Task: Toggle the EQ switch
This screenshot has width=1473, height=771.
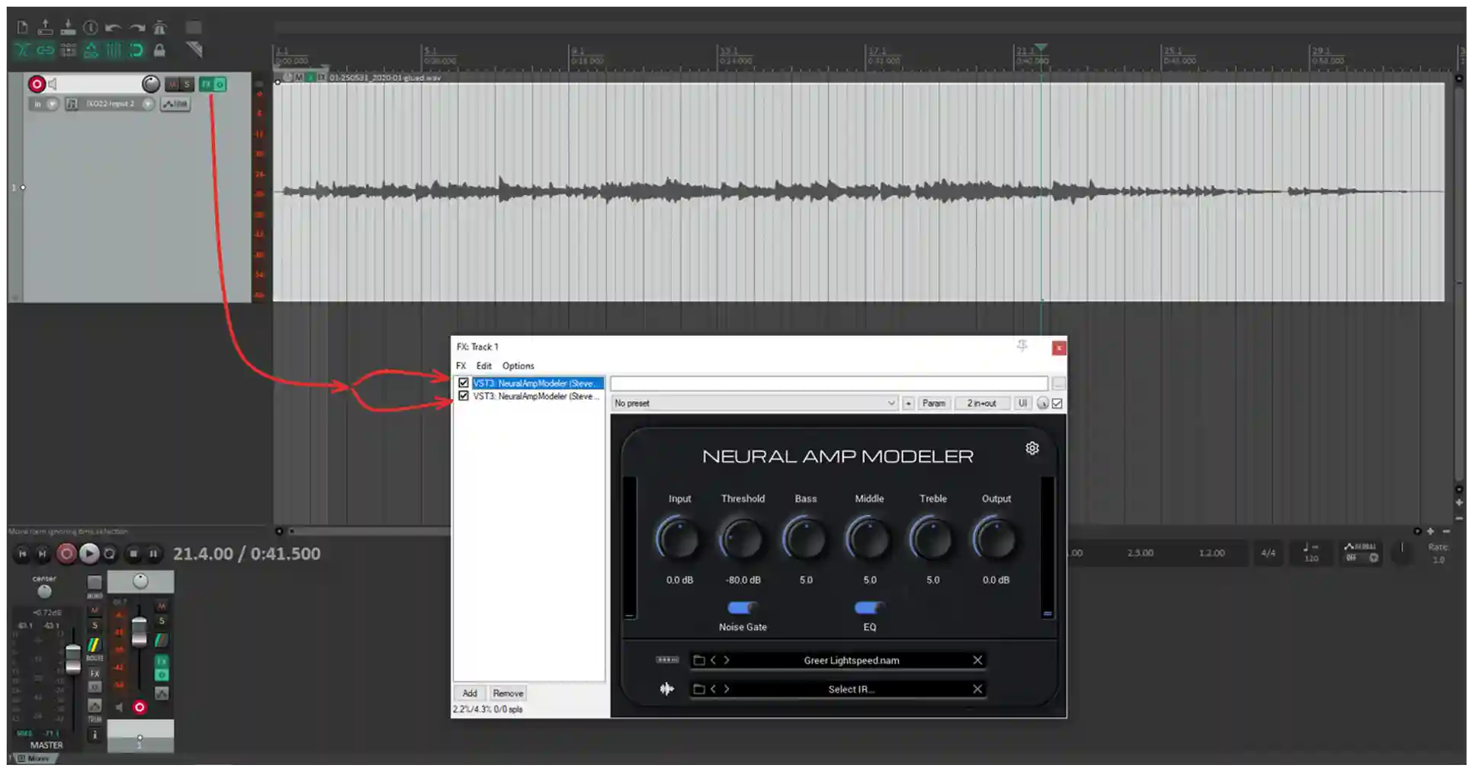Action: (868, 607)
